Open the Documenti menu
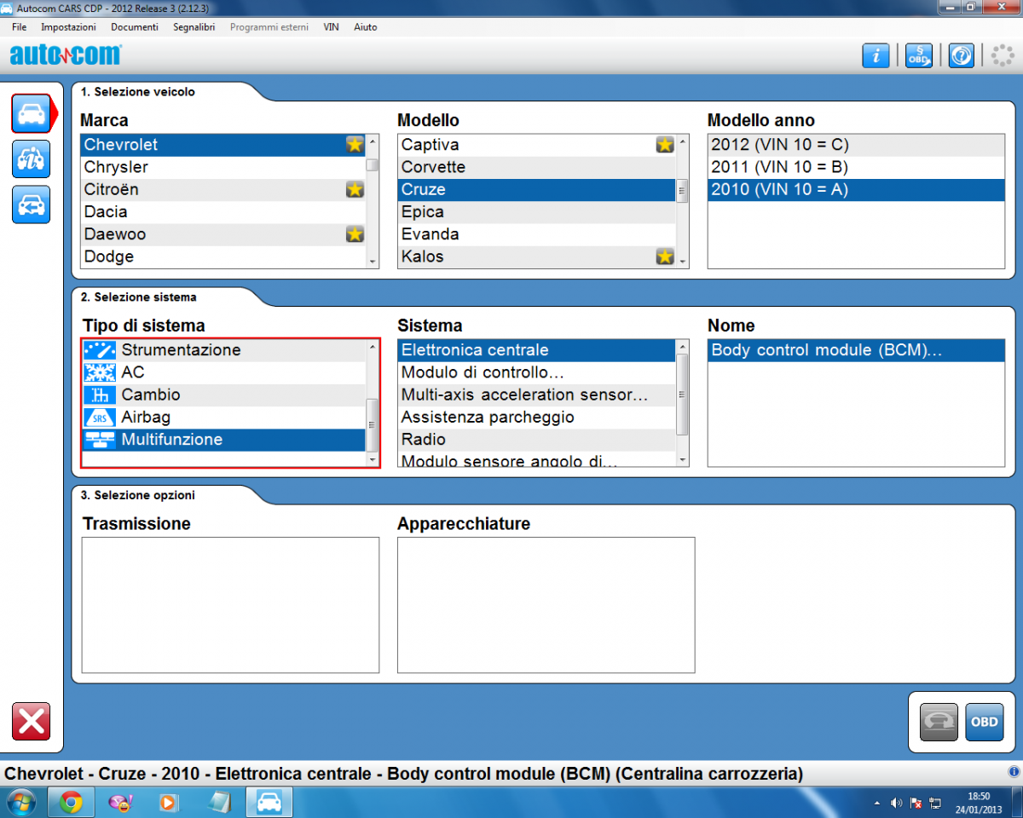 tap(135, 27)
